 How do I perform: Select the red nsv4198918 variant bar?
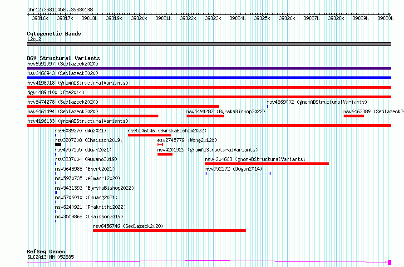coord(209,87)
